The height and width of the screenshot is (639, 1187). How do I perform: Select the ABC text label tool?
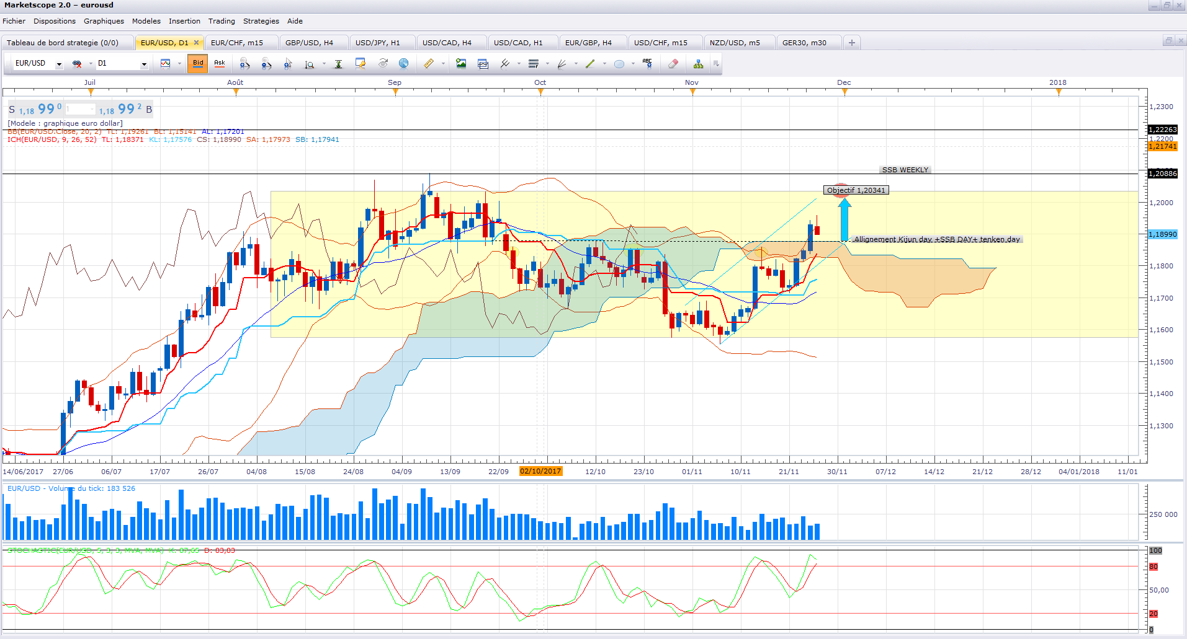point(647,63)
